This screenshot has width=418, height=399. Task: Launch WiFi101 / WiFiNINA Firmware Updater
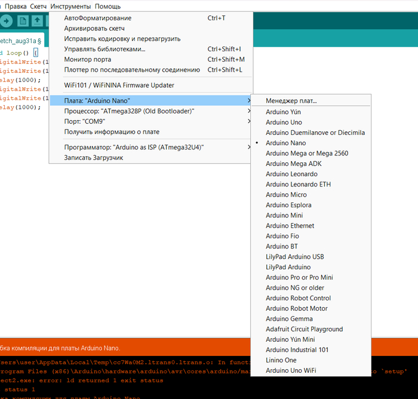coord(151,85)
